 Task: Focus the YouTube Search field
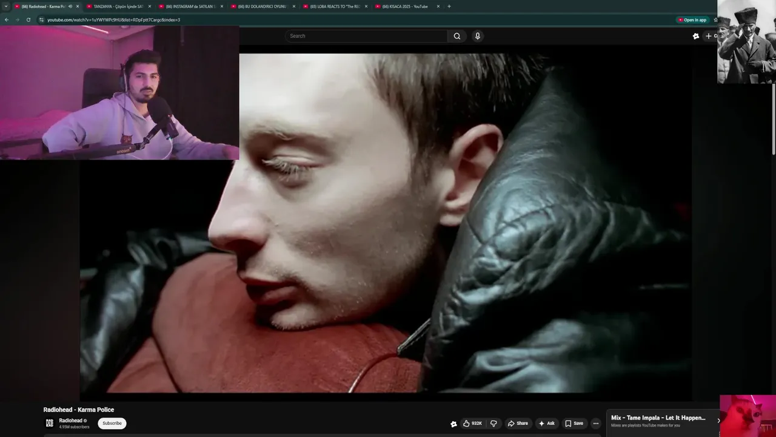coord(366,36)
